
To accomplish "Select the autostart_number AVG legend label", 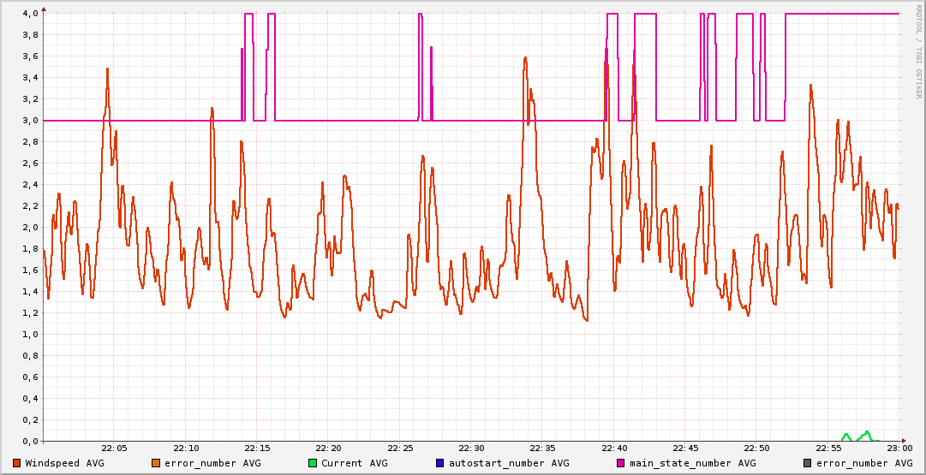I will (x=509, y=463).
